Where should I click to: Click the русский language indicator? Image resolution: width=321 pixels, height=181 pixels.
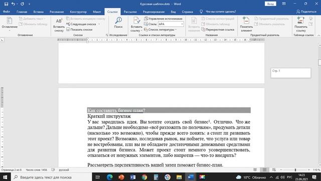[x=64, y=170]
